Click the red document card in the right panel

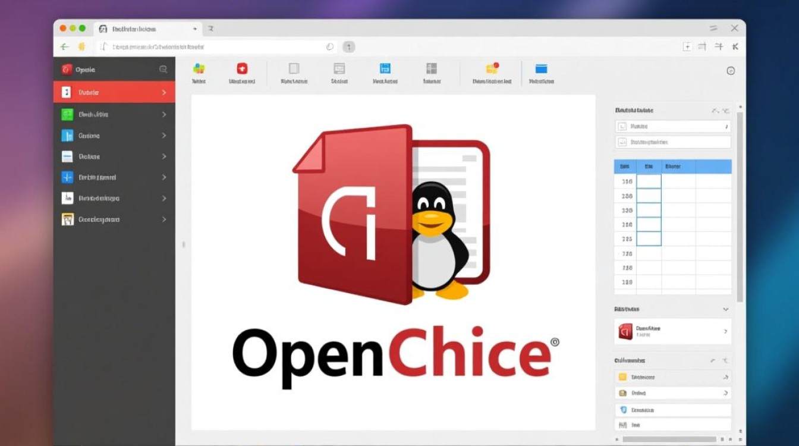[x=672, y=331]
